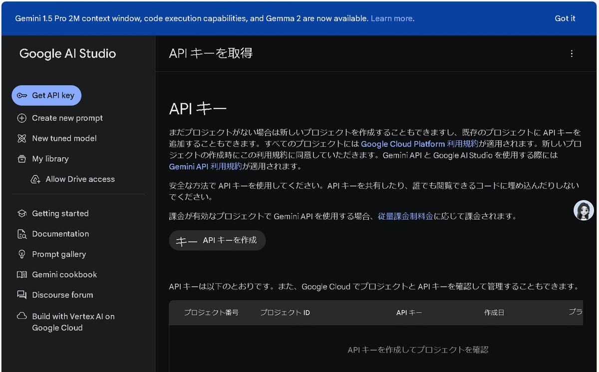The image size is (599, 372).
Task: Click the cloud icon beside Build with Vertex AI
Action: 22,316
